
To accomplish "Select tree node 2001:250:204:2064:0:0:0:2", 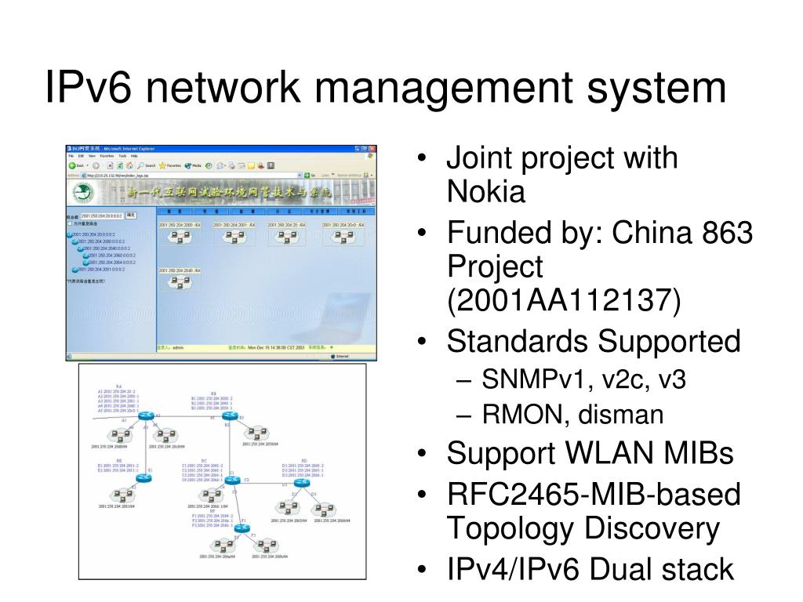I will (111, 262).
